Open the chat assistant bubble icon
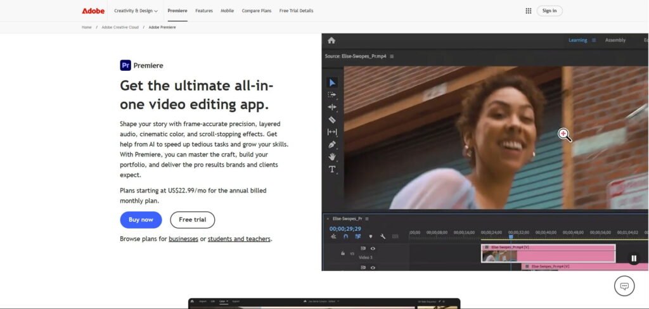 click(624, 286)
